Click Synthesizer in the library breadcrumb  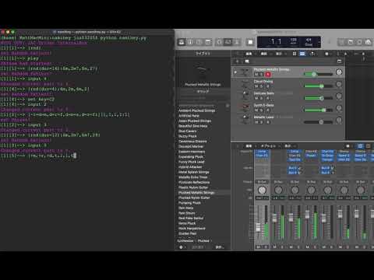[185, 241]
